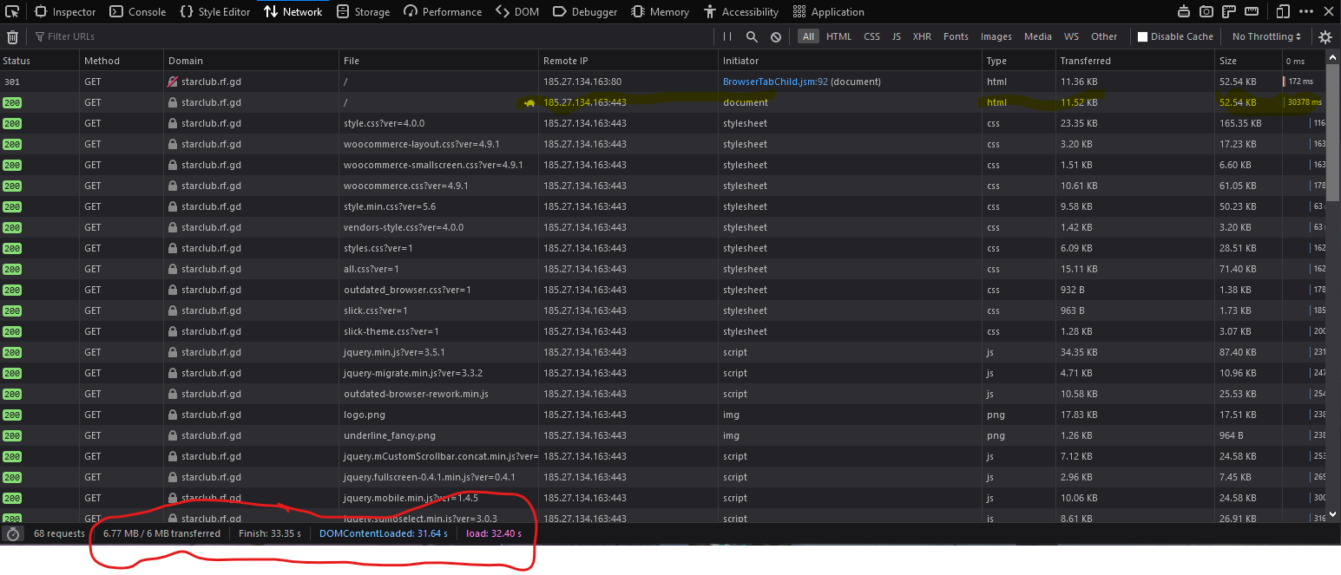Pause network recording
The height and width of the screenshot is (575, 1341).
(727, 36)
